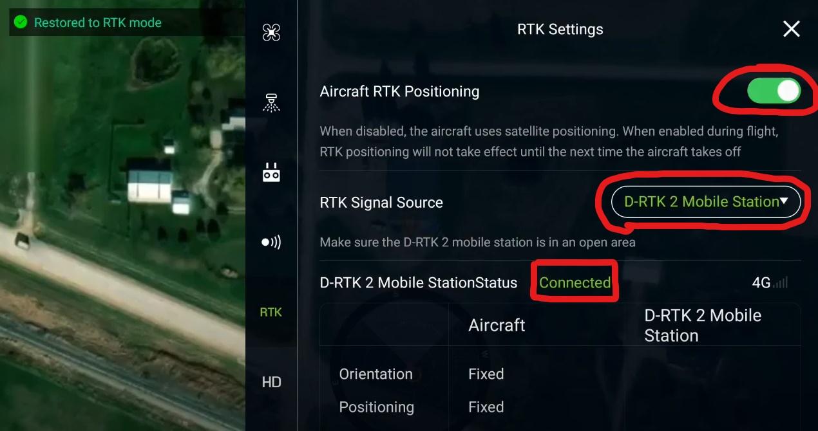Select the Orientation row Fixed value

(x=486, y=374)
